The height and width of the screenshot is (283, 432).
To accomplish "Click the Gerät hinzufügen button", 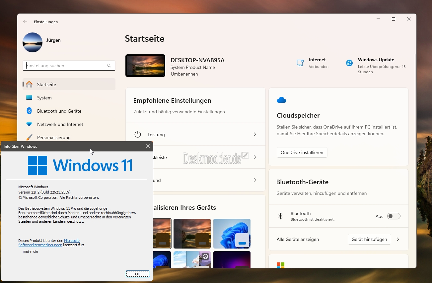I will 369,239.
